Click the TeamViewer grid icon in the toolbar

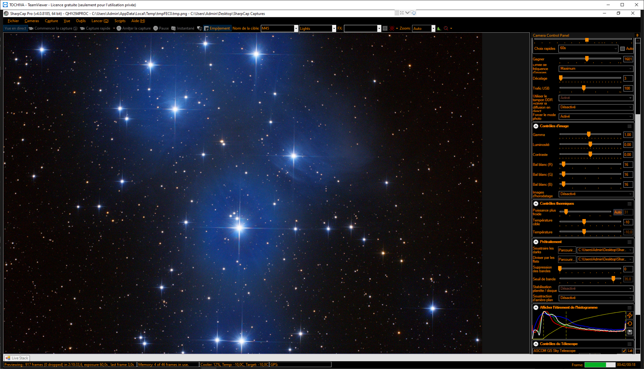pos(397,13)
